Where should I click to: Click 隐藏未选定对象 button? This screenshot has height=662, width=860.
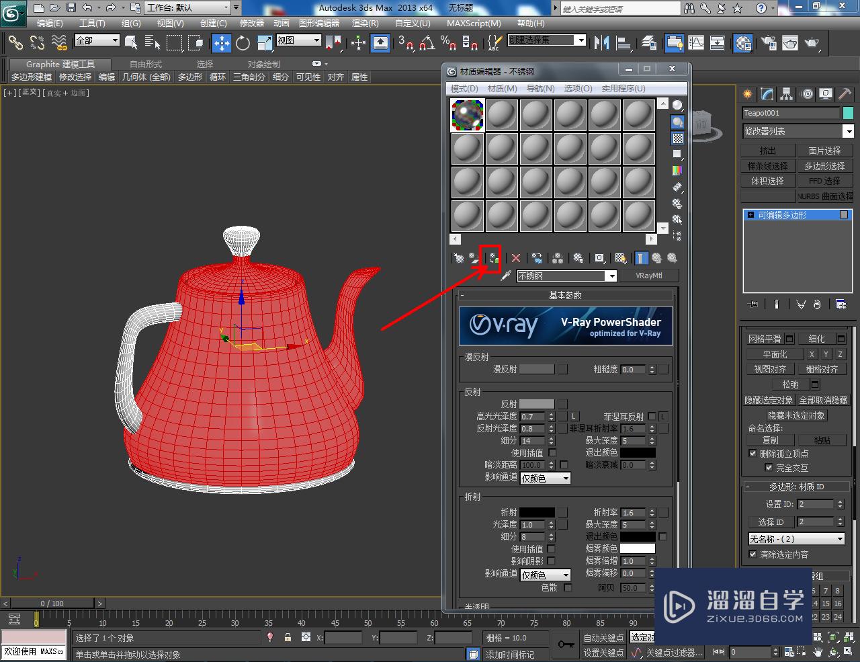click(x=796, y=416)
